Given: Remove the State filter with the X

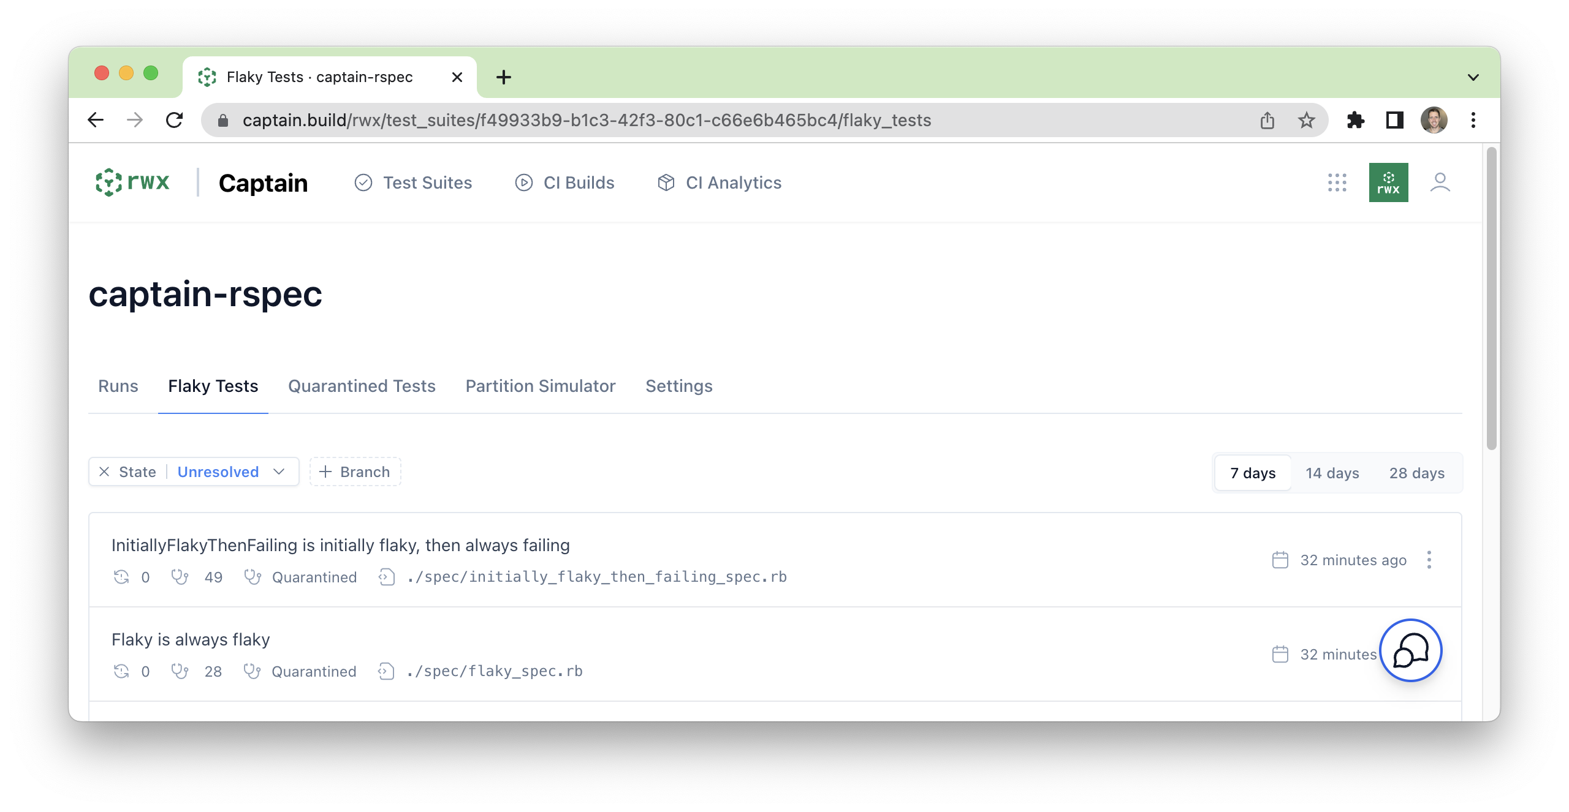Looking at the screenshot, I should 105,472.
